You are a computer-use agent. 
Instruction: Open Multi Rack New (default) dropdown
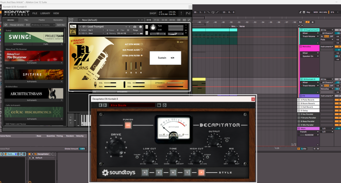coord(111,20)
